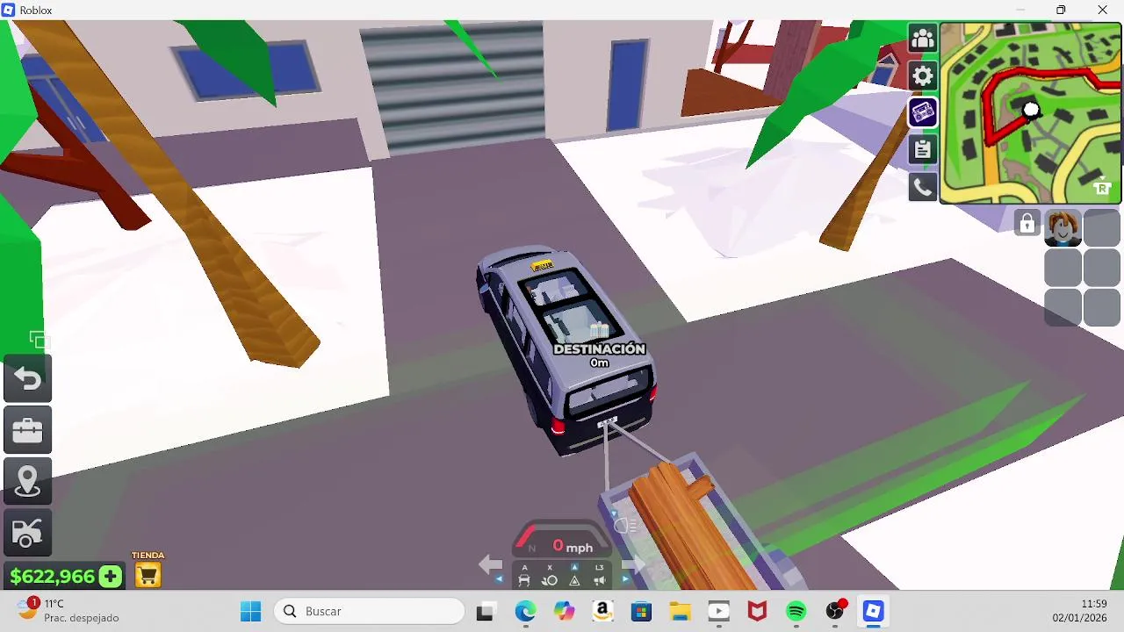Open clock and date 11:59
The width and height of the screenshot is (1124, 632).
point(1080,611)
